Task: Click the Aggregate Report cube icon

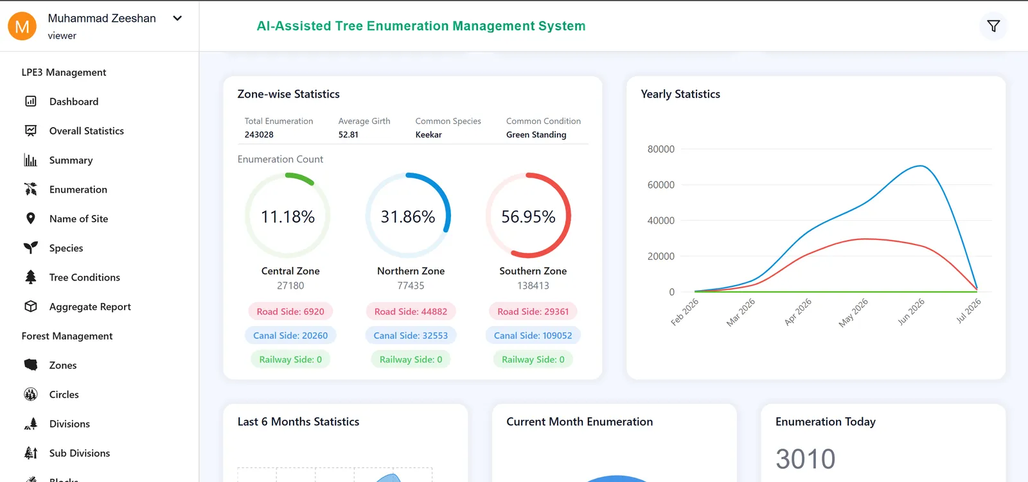Action: click(30, 307)
